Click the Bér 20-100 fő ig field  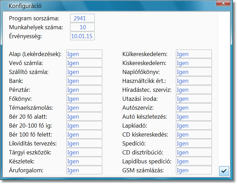tap(84, 125)
